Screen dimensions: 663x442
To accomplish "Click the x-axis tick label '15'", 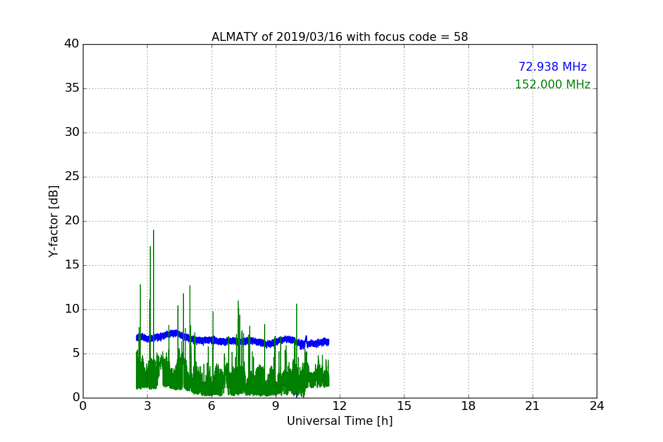I will click(x=404, y=406).
